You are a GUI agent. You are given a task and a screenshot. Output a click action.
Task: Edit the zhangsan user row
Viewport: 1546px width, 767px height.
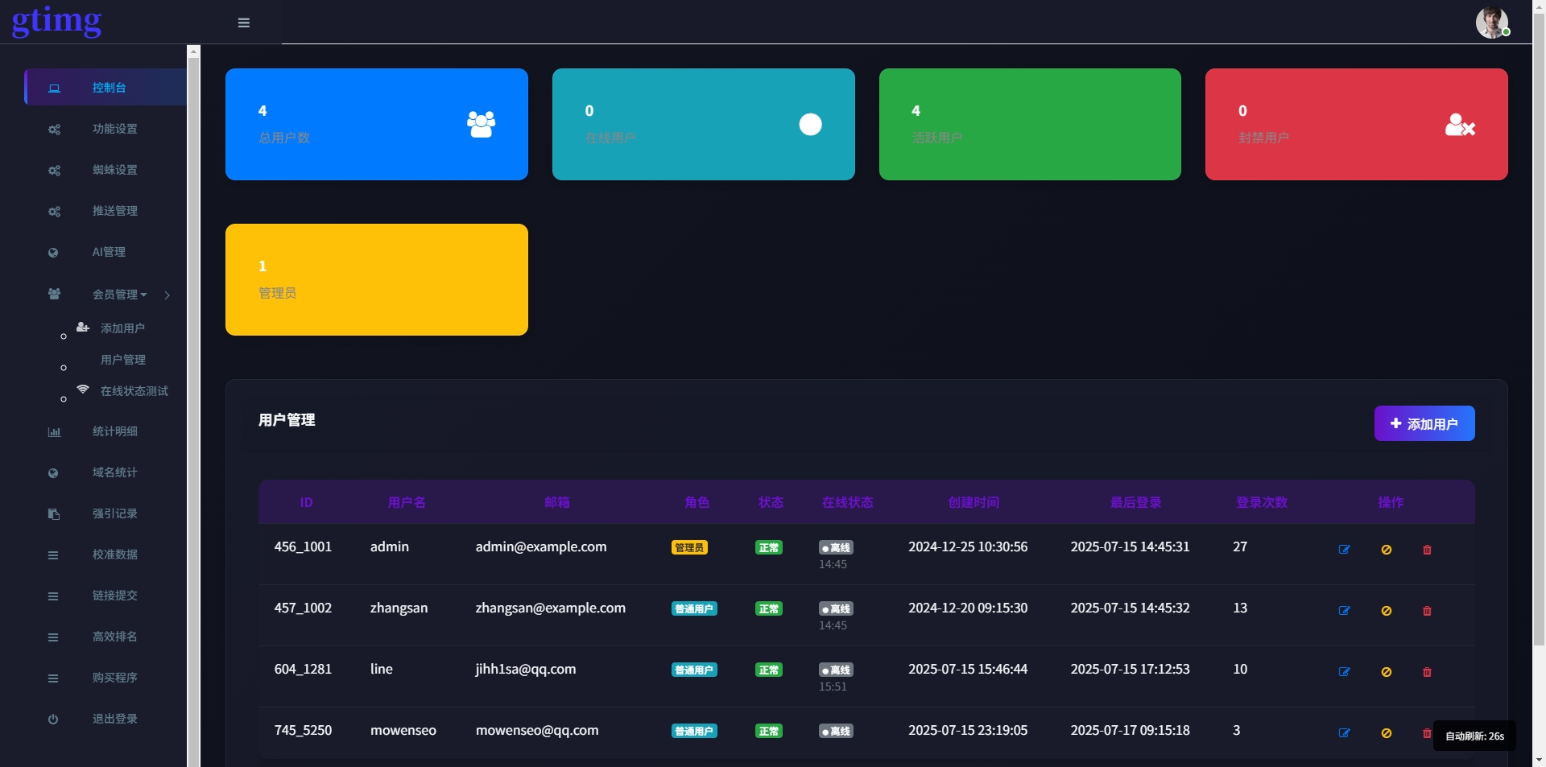click(x=1344, y=611)
